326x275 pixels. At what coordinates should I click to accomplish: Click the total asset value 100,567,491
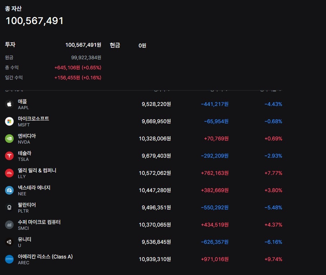click(x=34, y=21)
